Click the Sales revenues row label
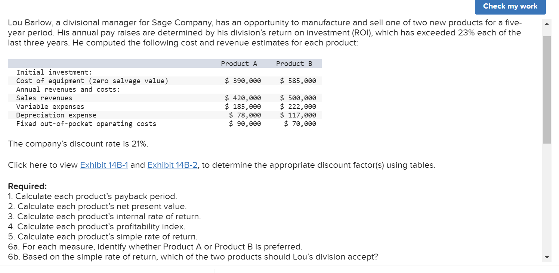 point(44,98)
